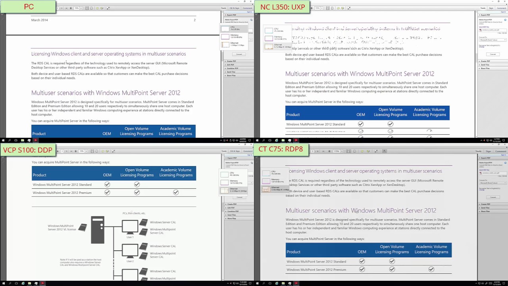Click sticky note icon in CT C75 window
The width and height of the screenshot is (508, 286).
tap(362, 151)
